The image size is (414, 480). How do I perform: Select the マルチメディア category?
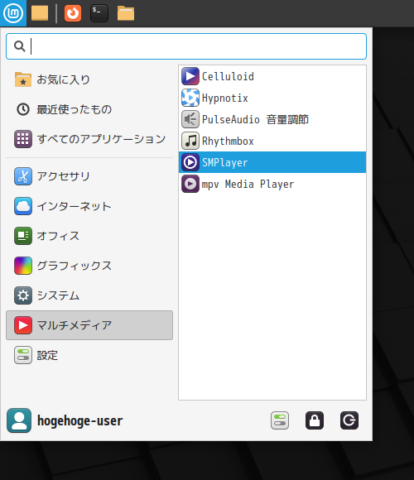click(89, 325)
